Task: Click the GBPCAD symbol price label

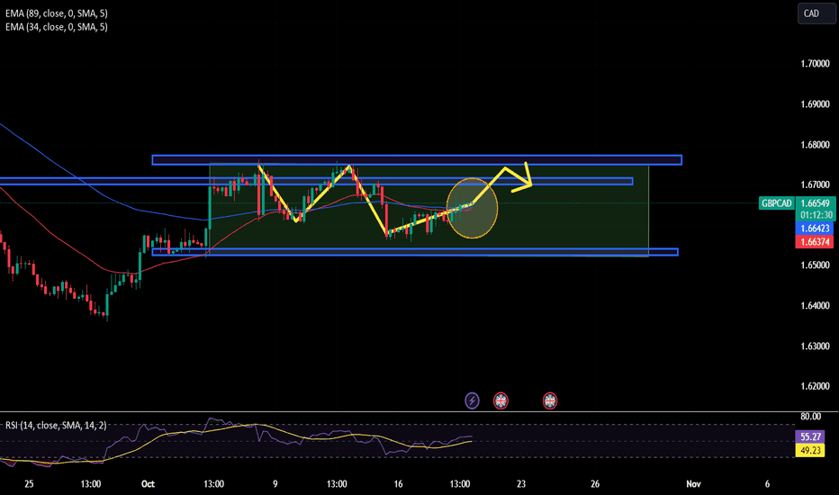Action: [776, 203]
